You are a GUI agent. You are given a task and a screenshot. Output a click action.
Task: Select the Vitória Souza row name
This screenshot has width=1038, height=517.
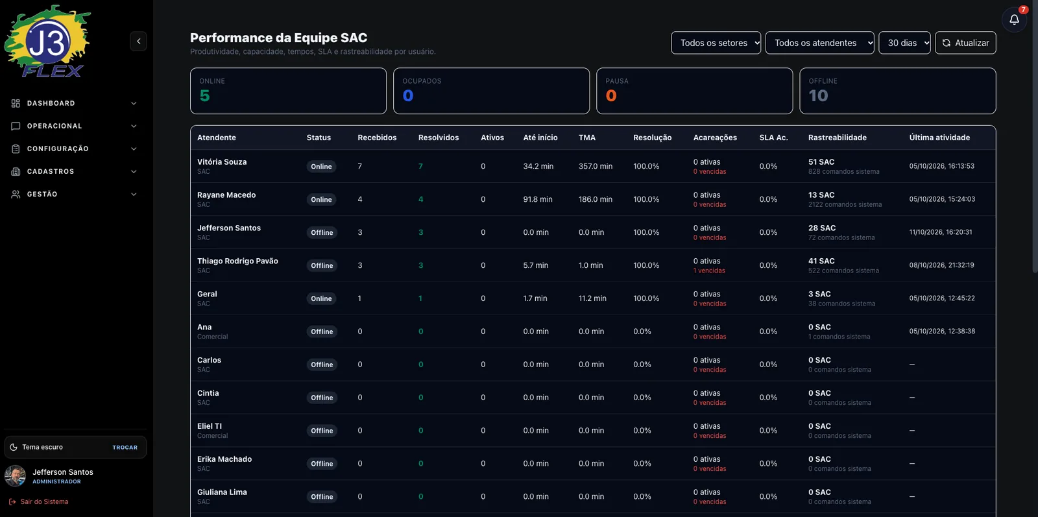click(x=222, y=162)
